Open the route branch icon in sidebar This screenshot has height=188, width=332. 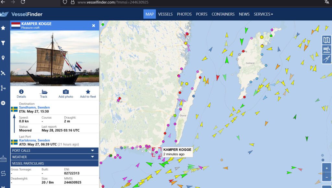(3, 88)
